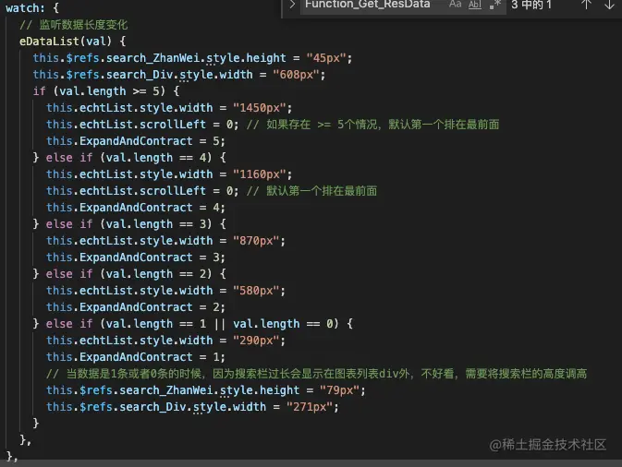Click the 'this.ExpandAndContract = 3;' line
This screenshot has width=622, height=467.
[136, 257]
